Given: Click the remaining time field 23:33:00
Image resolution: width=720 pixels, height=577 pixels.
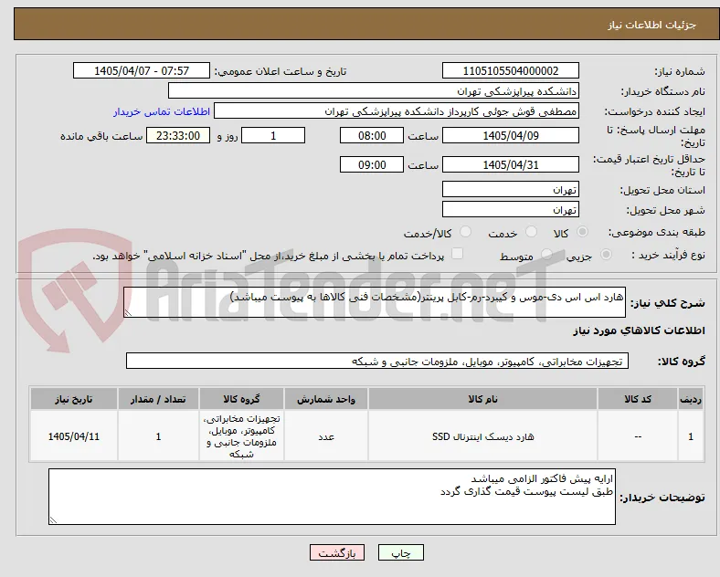Looking at the screenshot, I should coord(178,135).
